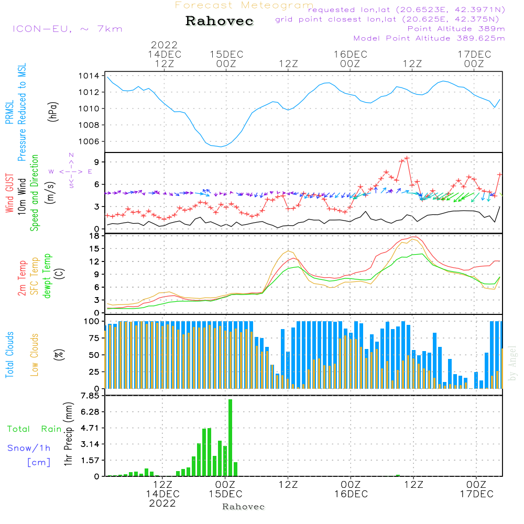Screen dimensions: 524x524
Task: Select the 17DEC 00Z label on top axis
Action: pyautogui.click(x=474, y=59)
